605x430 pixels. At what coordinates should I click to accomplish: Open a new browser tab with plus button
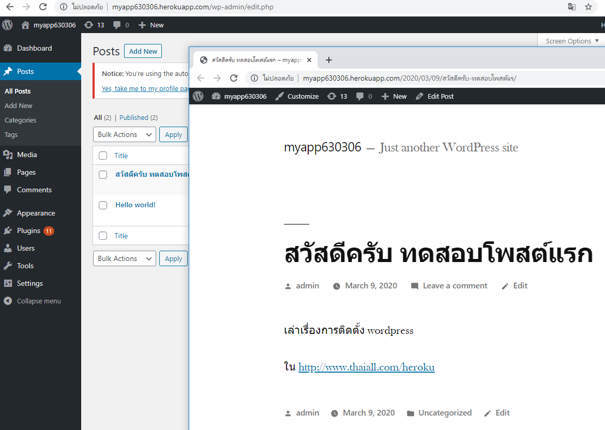tap(328, 60)
